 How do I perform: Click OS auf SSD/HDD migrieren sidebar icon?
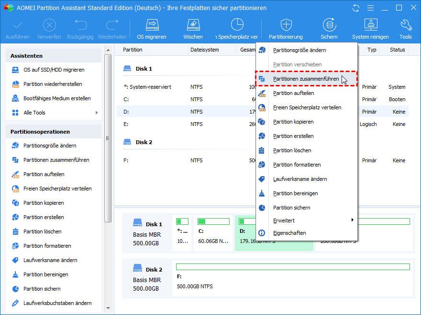click(15, 70)
